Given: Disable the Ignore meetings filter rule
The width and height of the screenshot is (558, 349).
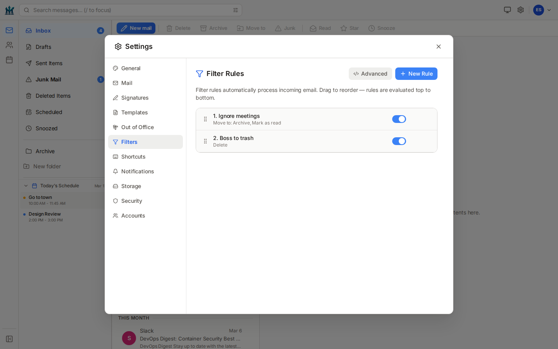Looking at the screenshot, I should 399,119.
